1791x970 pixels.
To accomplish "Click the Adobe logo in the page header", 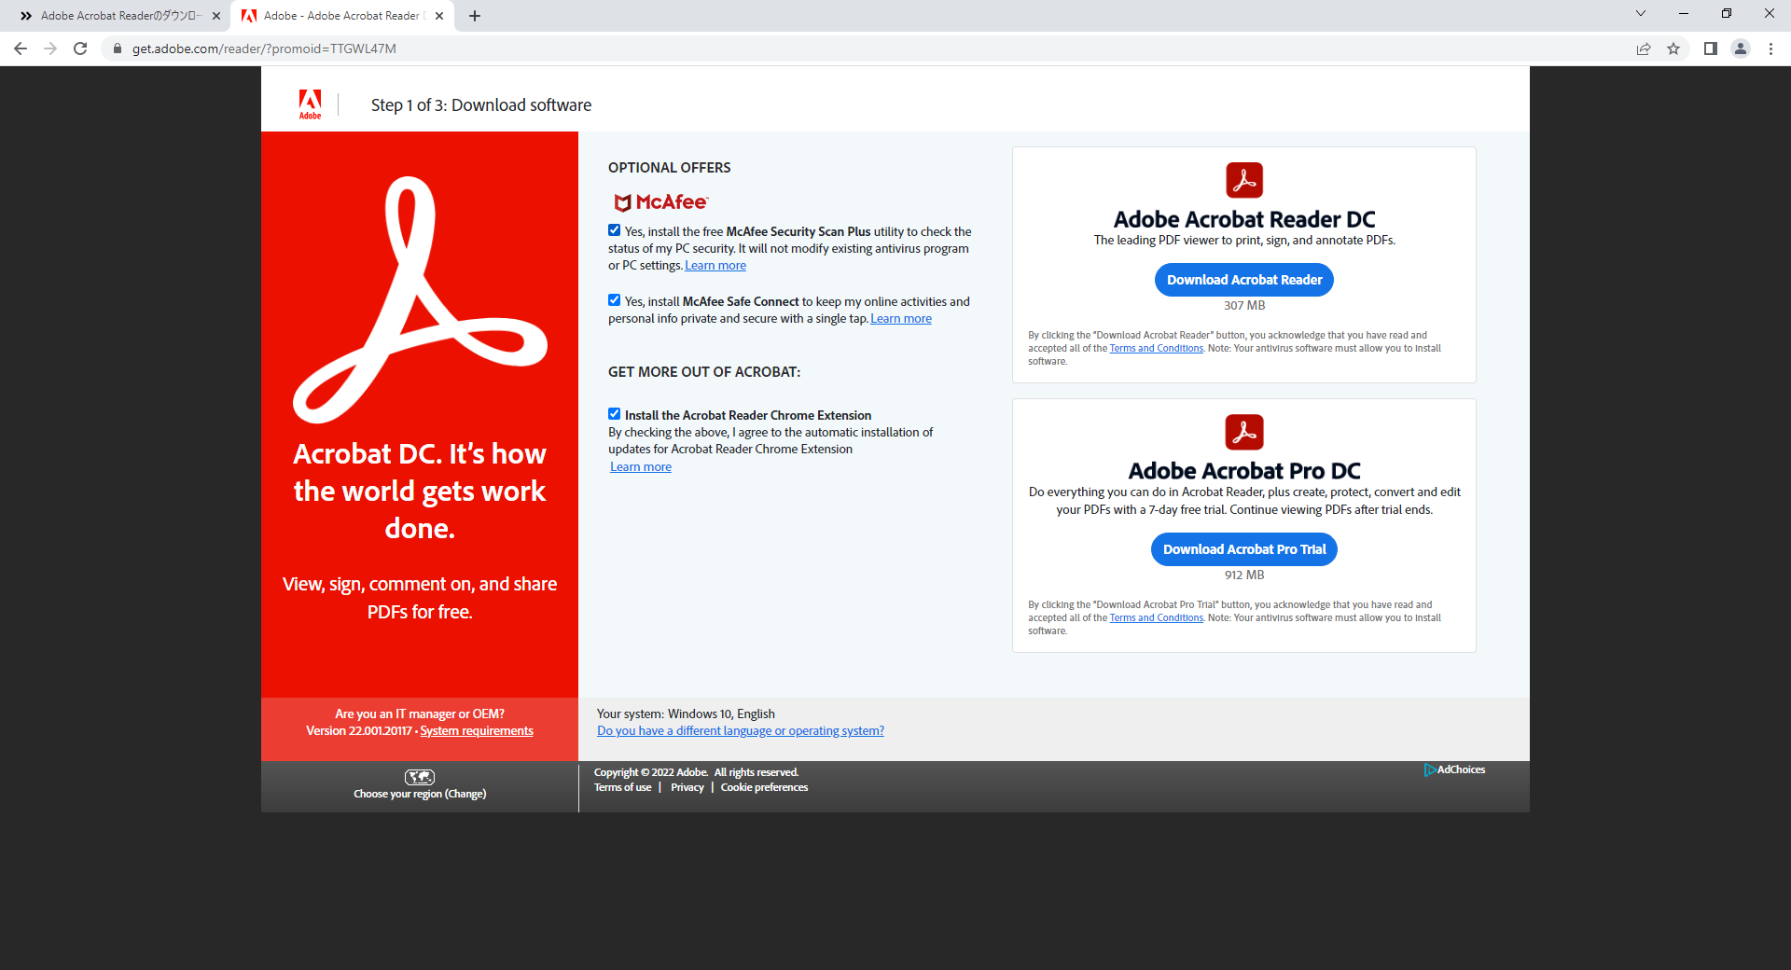I will 310,104.
